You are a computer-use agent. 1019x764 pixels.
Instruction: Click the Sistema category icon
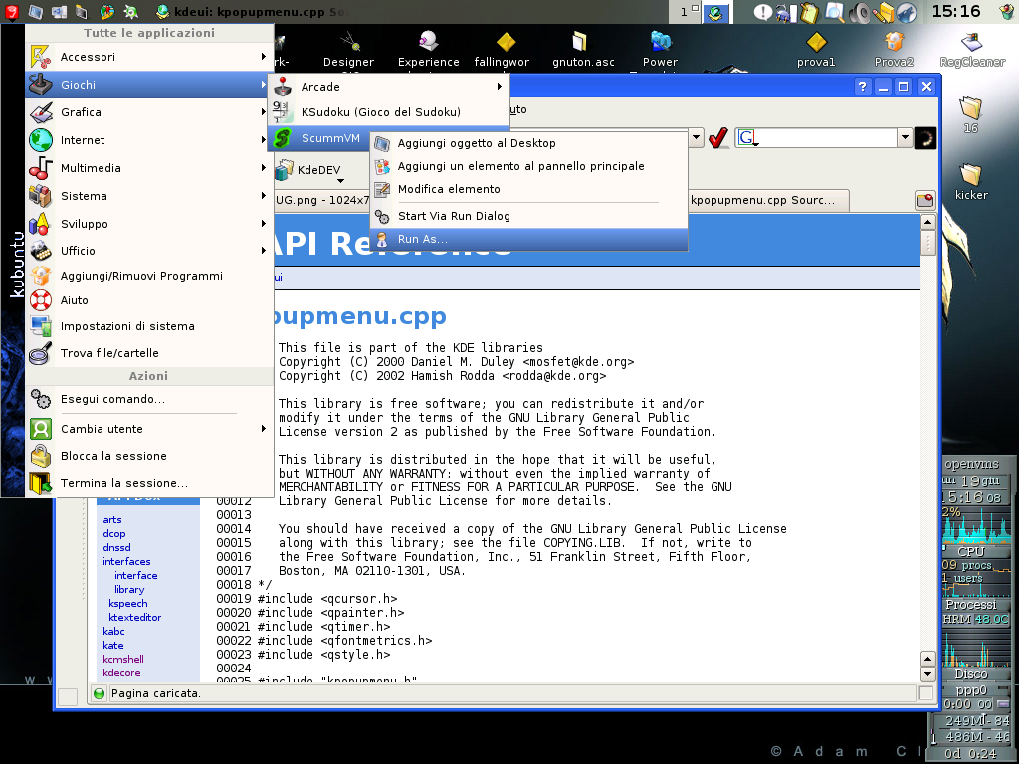[40, 196]
